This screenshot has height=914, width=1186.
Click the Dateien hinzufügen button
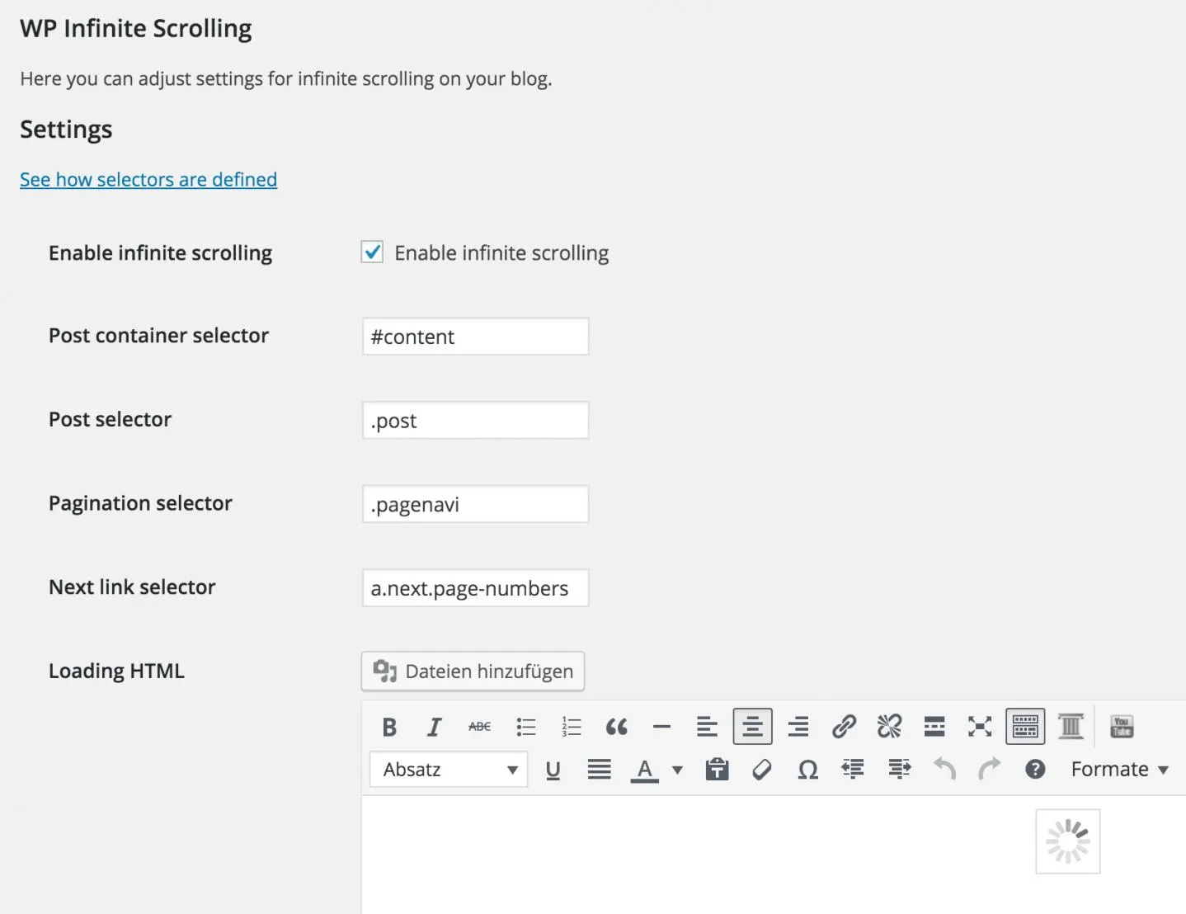(473, 671)
